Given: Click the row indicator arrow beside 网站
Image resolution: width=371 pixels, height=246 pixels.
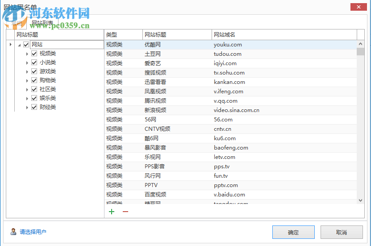Looking at the screenshot, I should pos(10,44).
